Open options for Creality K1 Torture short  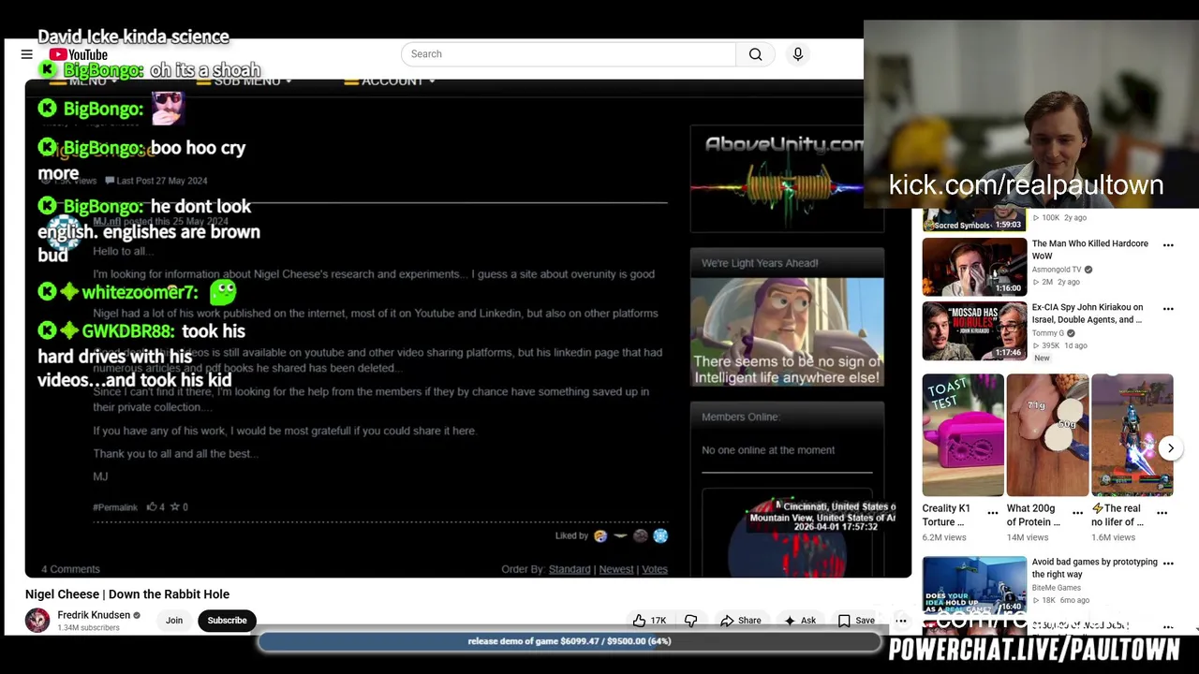993,513
